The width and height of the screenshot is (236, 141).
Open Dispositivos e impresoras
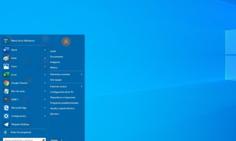62,97
